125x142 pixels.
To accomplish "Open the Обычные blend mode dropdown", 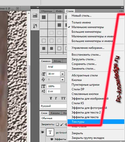I will (54, 118).
